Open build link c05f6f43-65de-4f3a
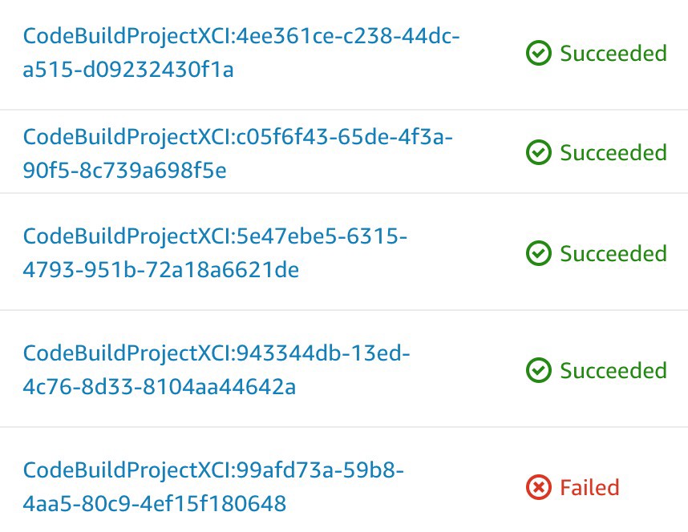This screenshot has height=532, width=688. (238, 154)
